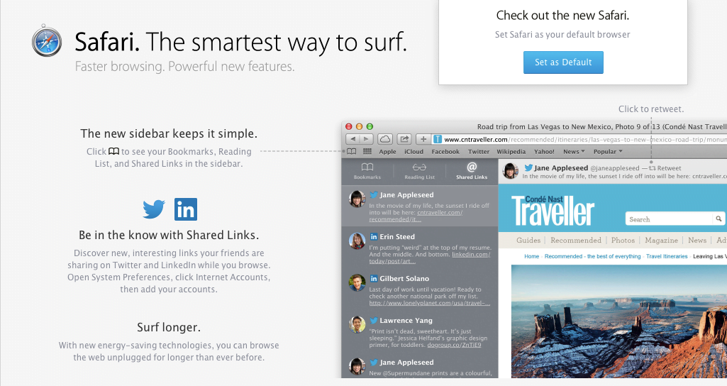Expand the Popular bookmarks dropdown
727x386 pixels.
pyautogui.click(x=608, y=152)
